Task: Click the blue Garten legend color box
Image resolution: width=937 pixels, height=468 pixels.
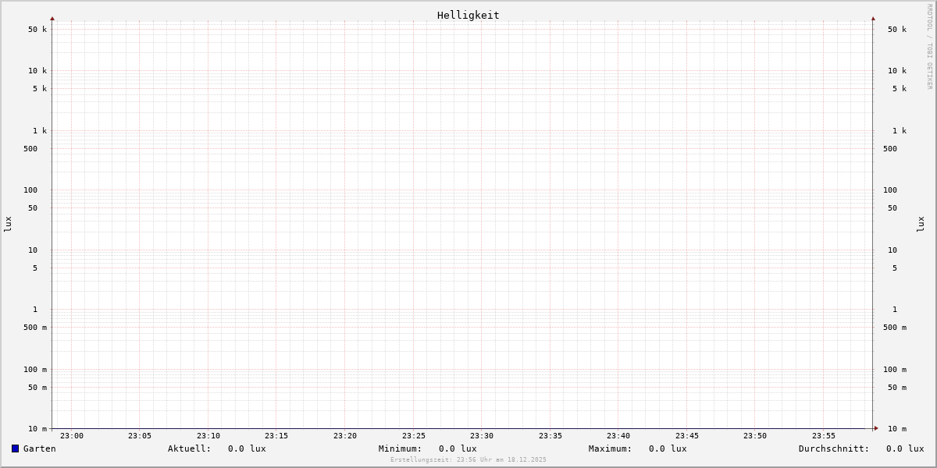Action: [15, 448]
